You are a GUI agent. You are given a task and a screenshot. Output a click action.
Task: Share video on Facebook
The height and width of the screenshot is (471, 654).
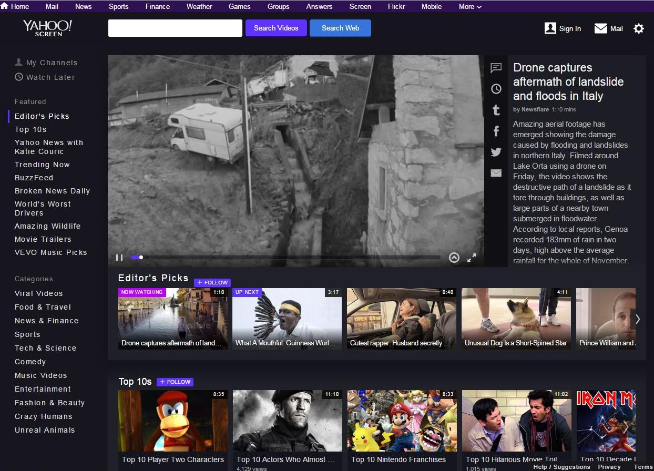click(496, 131)
